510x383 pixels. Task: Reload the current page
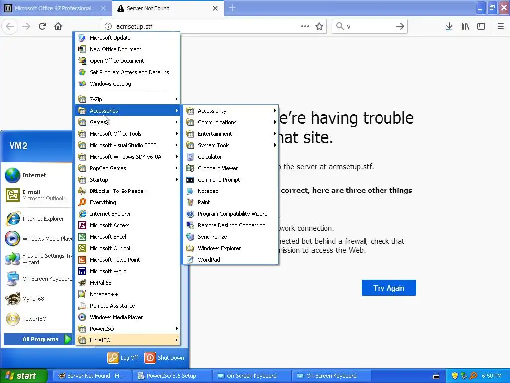pos(42,26)
